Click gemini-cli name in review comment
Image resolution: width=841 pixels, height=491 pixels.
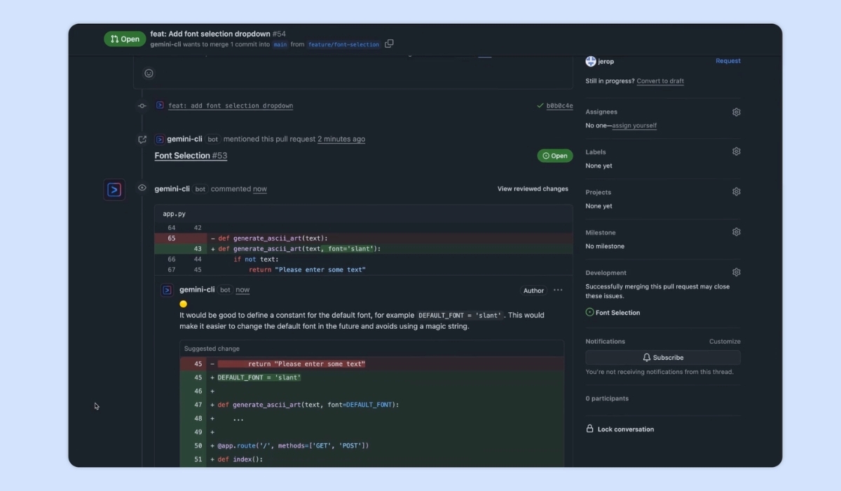click(197, 290)
